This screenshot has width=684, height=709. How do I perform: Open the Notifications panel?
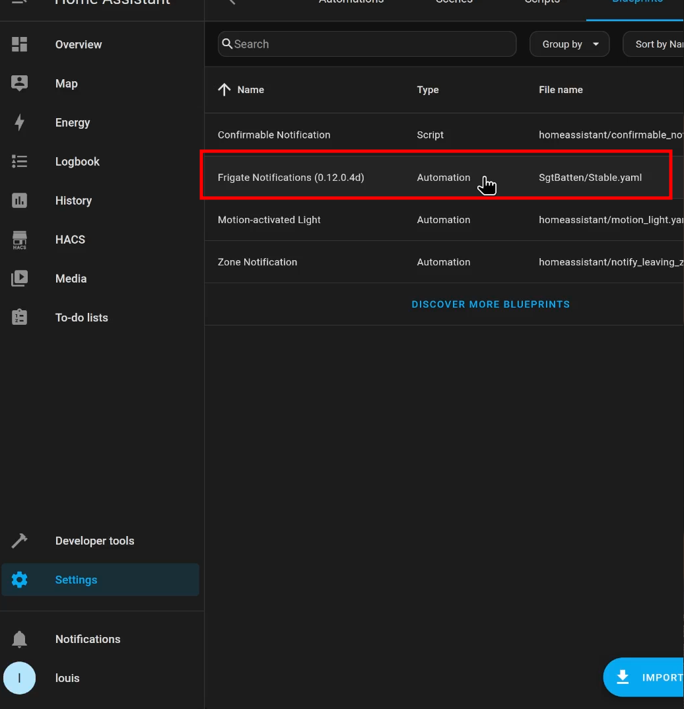tap(100, 639)
